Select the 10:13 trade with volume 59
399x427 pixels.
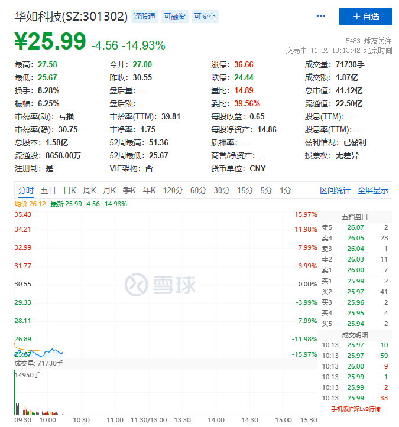(x=355, y=356)
